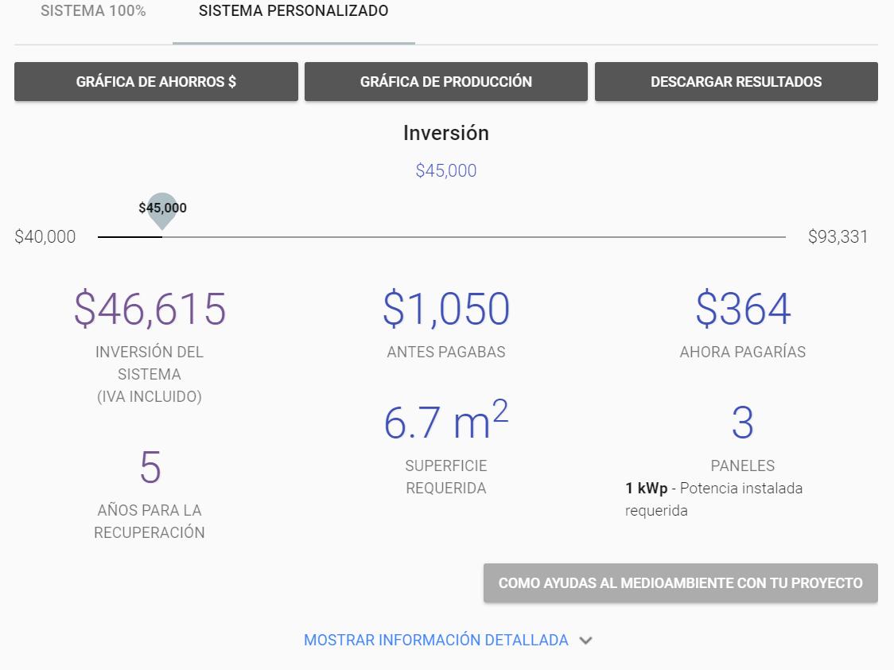The height and width of the screenshot is (670, 894).
Task: Switch to the SISTEMA 100% tab
Action: click(x=93, y=11)
